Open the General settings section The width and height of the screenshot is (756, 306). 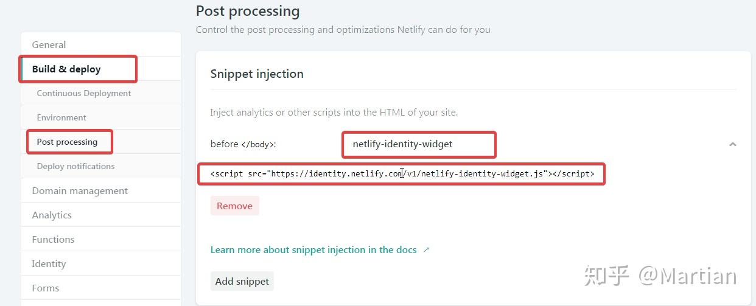tap(49, 44)
